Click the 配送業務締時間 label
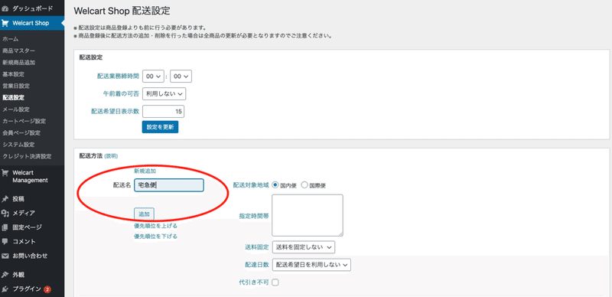The image size is (612, 297). pyautogui.click(x=118, y=77)
